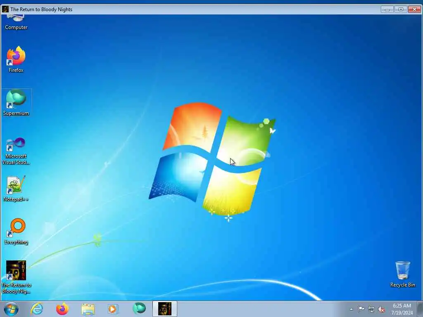The height and width of the screenshot is (317, 423).
Task: Open the Firefox desktop shortcut
Action: tap(16, 59)
